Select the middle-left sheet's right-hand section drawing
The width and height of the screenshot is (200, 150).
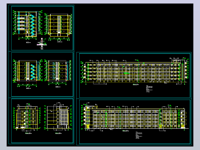58,73
